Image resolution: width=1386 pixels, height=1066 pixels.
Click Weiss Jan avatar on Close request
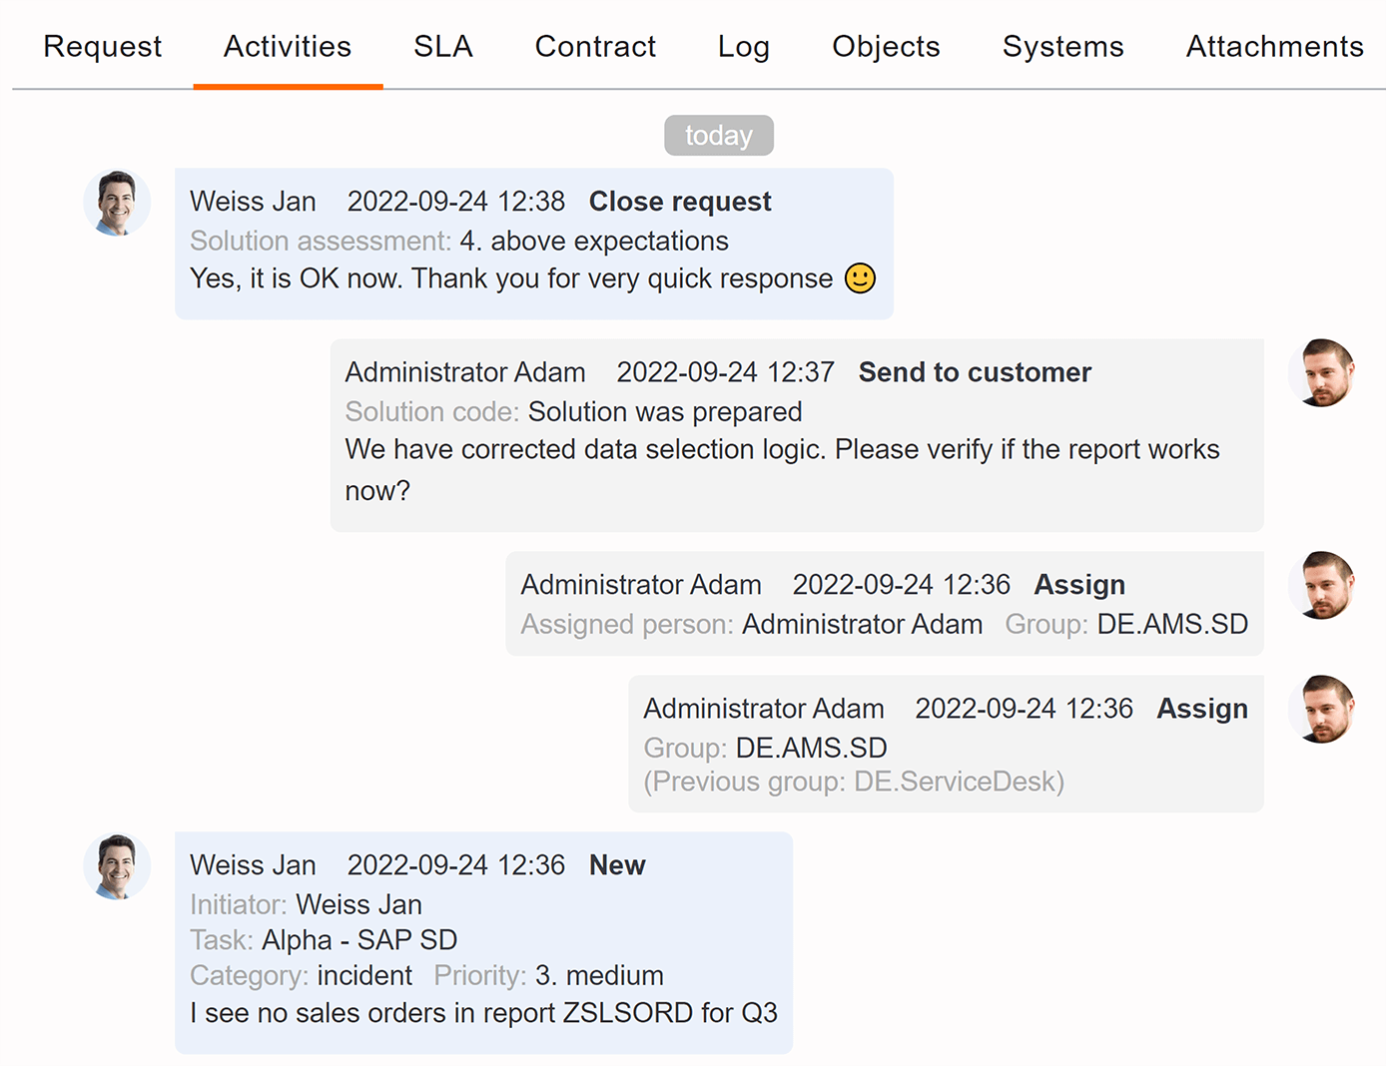pyautogui.click(x=117, y=203)
